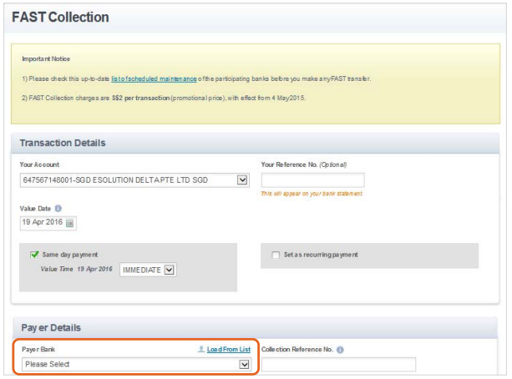Click the Your Reference No. input field

point(313,179)
